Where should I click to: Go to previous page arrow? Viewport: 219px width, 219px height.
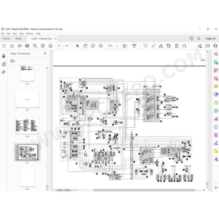[x=43, y=46]
